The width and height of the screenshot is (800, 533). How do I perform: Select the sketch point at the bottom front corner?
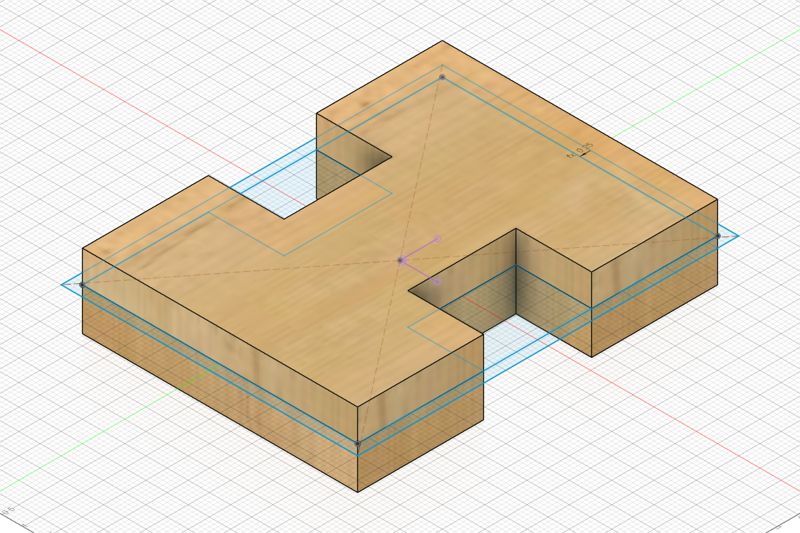[358, 443]
